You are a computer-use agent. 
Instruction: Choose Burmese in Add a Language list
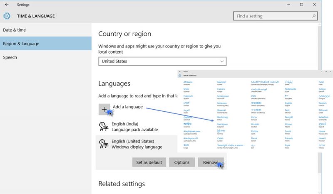tap(221, 132)
